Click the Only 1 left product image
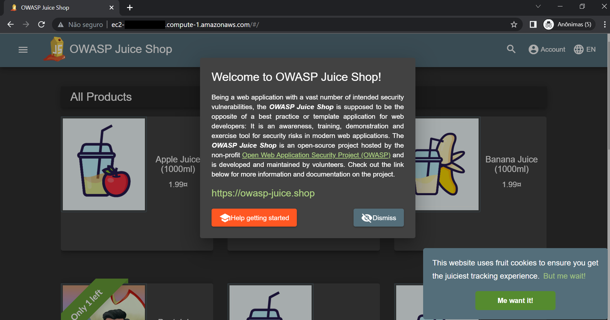Image resolution: width=610 pixels, height=320 pixels. [104, 302]
